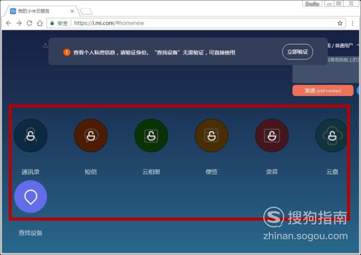Screen dimensions: 361x255
Task: Click the 短信 label text
Action: click(x=91, y=172)
